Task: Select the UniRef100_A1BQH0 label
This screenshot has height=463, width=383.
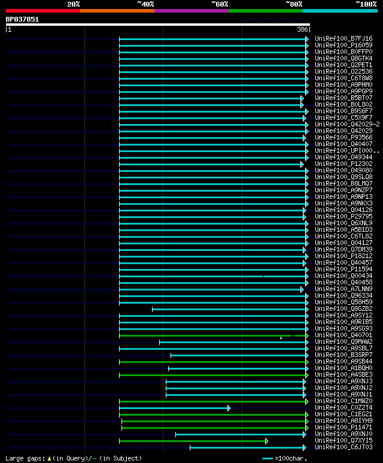Action: (x=344, y=368)
